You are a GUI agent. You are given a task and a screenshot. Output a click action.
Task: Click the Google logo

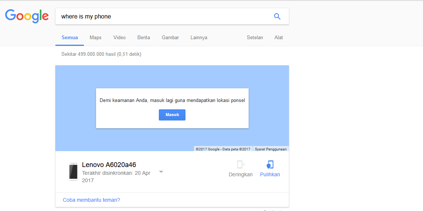(27, 16)
